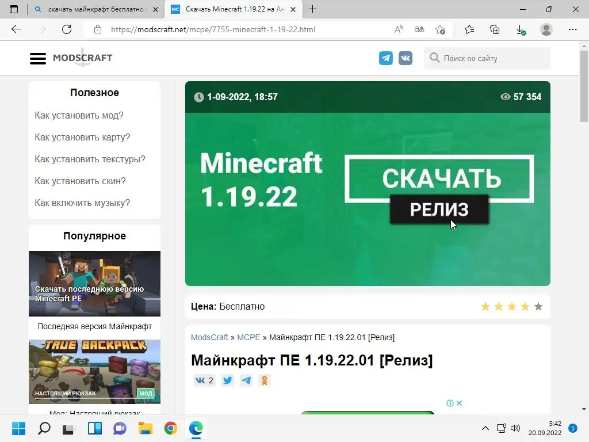This screenshot has height=442, width=589.
Task: Open the Downloads panel
Action: (521, 29)
